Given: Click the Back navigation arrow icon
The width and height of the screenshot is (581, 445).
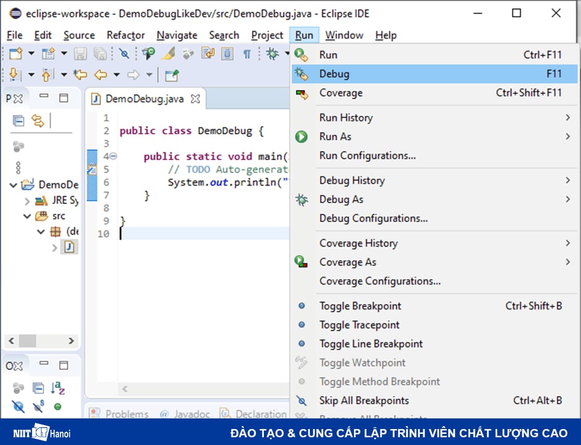Looking at the screenshot, I should click(x=101, y=74).
